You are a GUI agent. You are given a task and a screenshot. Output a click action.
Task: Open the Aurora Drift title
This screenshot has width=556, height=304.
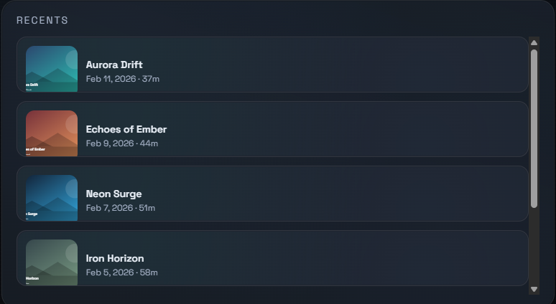(114, 65)
